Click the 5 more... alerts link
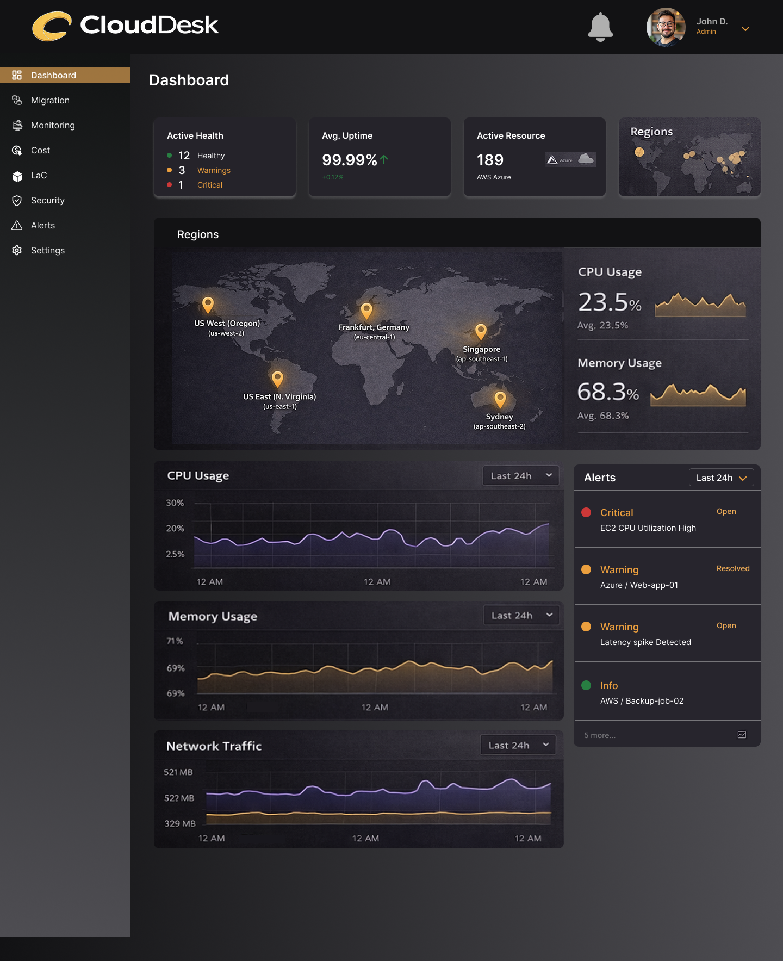This screenshot has height=961, width=783. tap(600, 735)
